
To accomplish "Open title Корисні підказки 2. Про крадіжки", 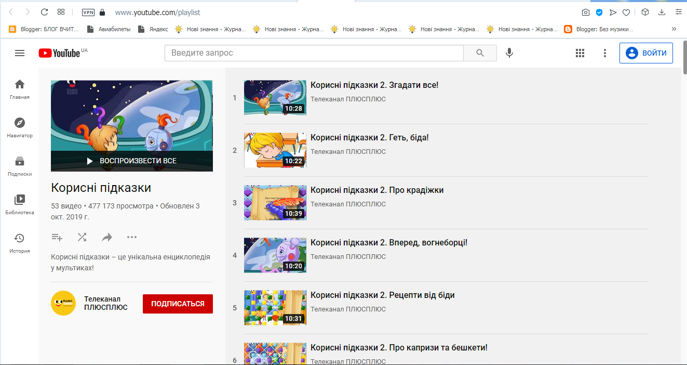I will [377, 190].
